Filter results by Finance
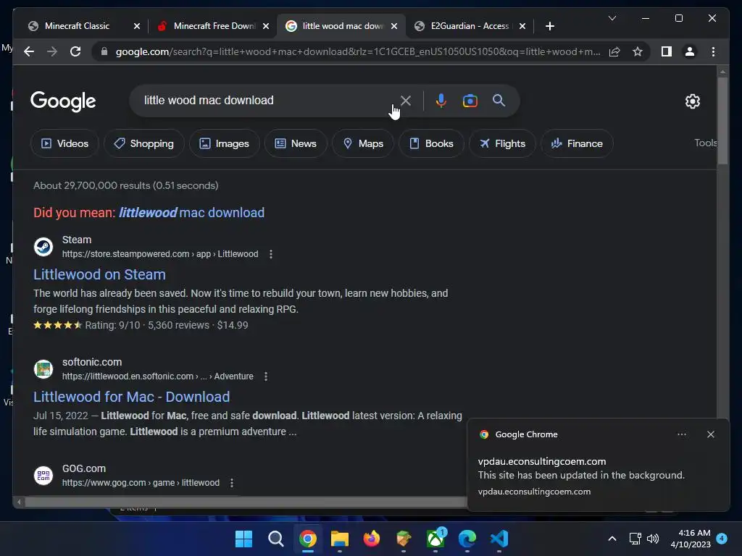The height and width of the screenshot is (556, 742). [577, 143]
